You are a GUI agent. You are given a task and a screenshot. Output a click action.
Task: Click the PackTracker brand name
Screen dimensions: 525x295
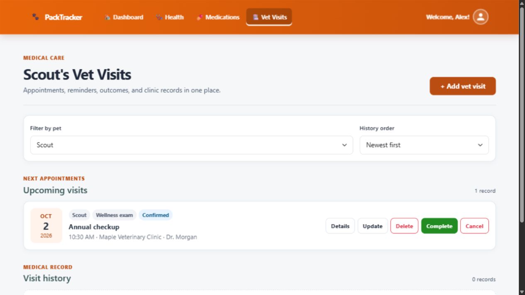tap(63, 17)
